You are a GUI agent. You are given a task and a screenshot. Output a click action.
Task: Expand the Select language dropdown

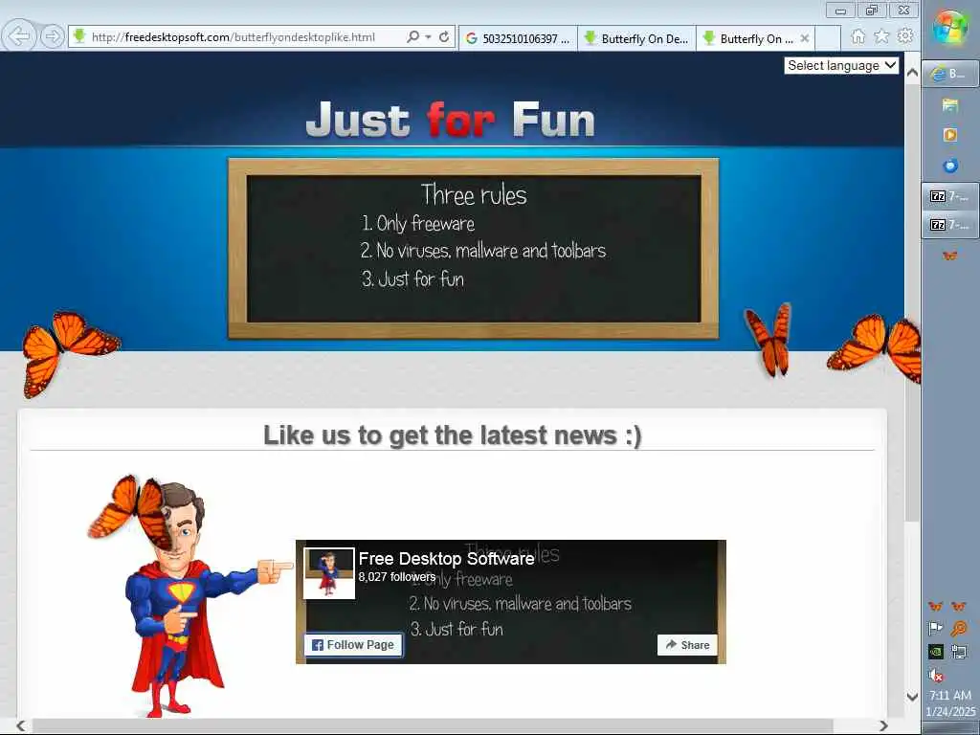click(x=841, y=65)
